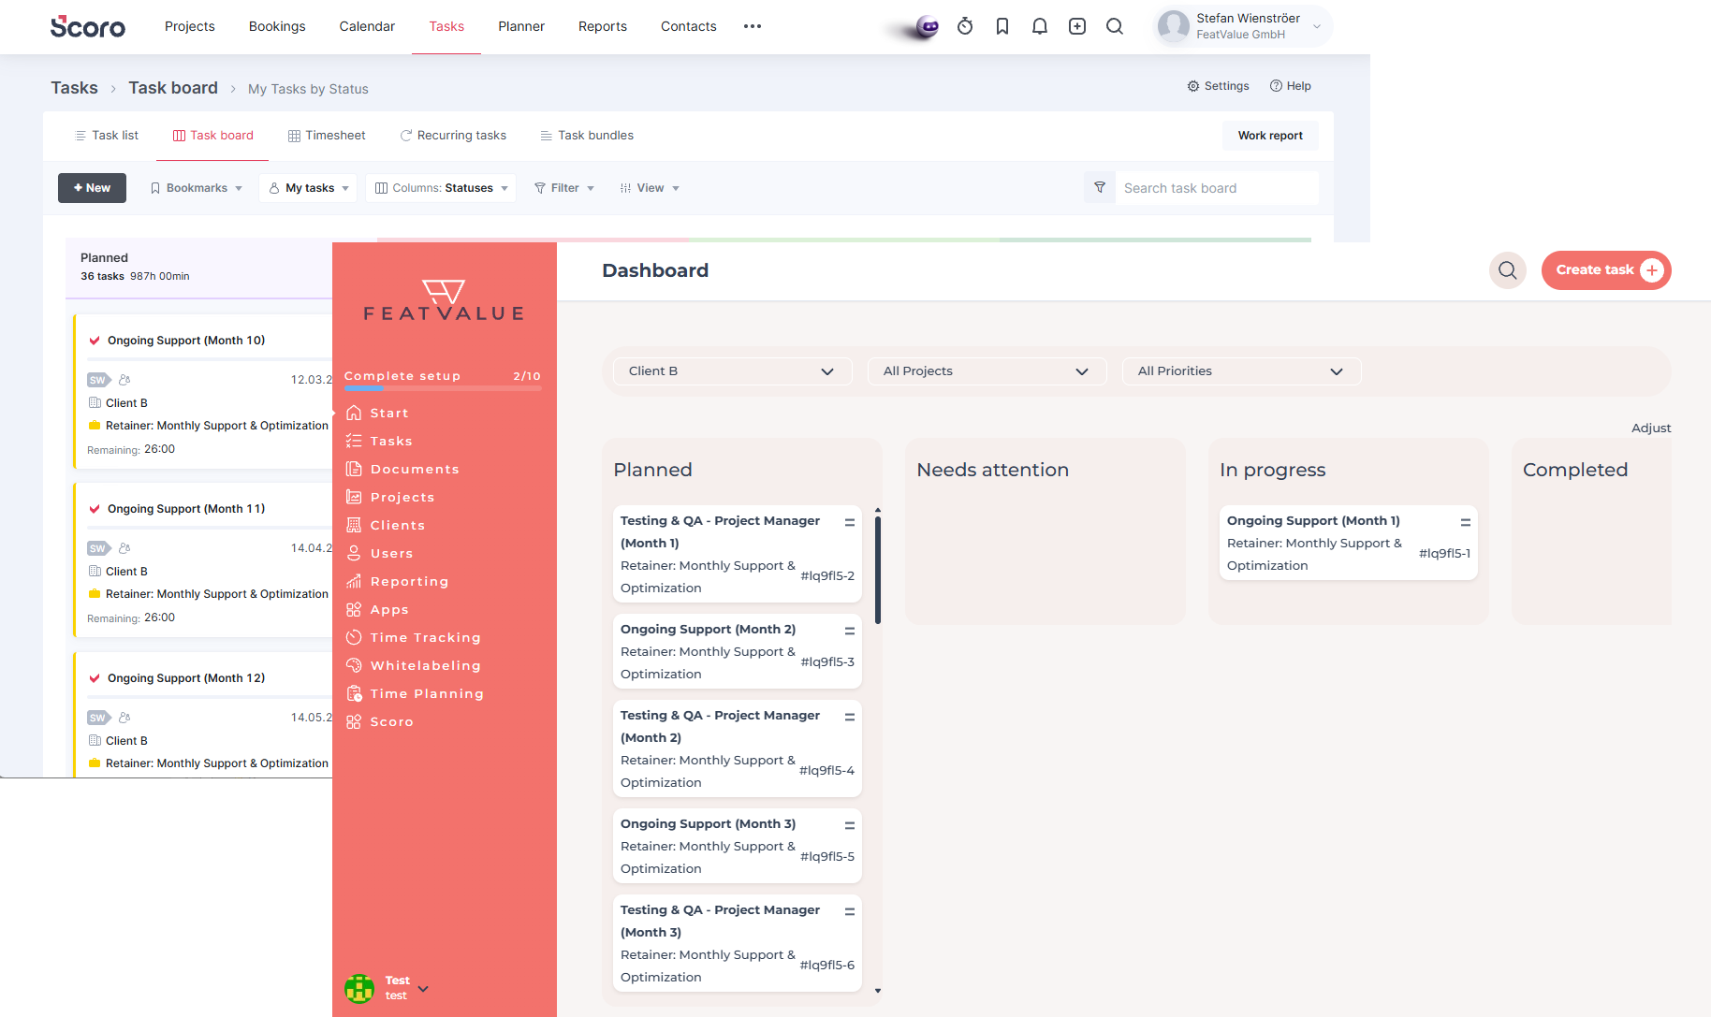Click the Create task button

tap(1606, 270)
